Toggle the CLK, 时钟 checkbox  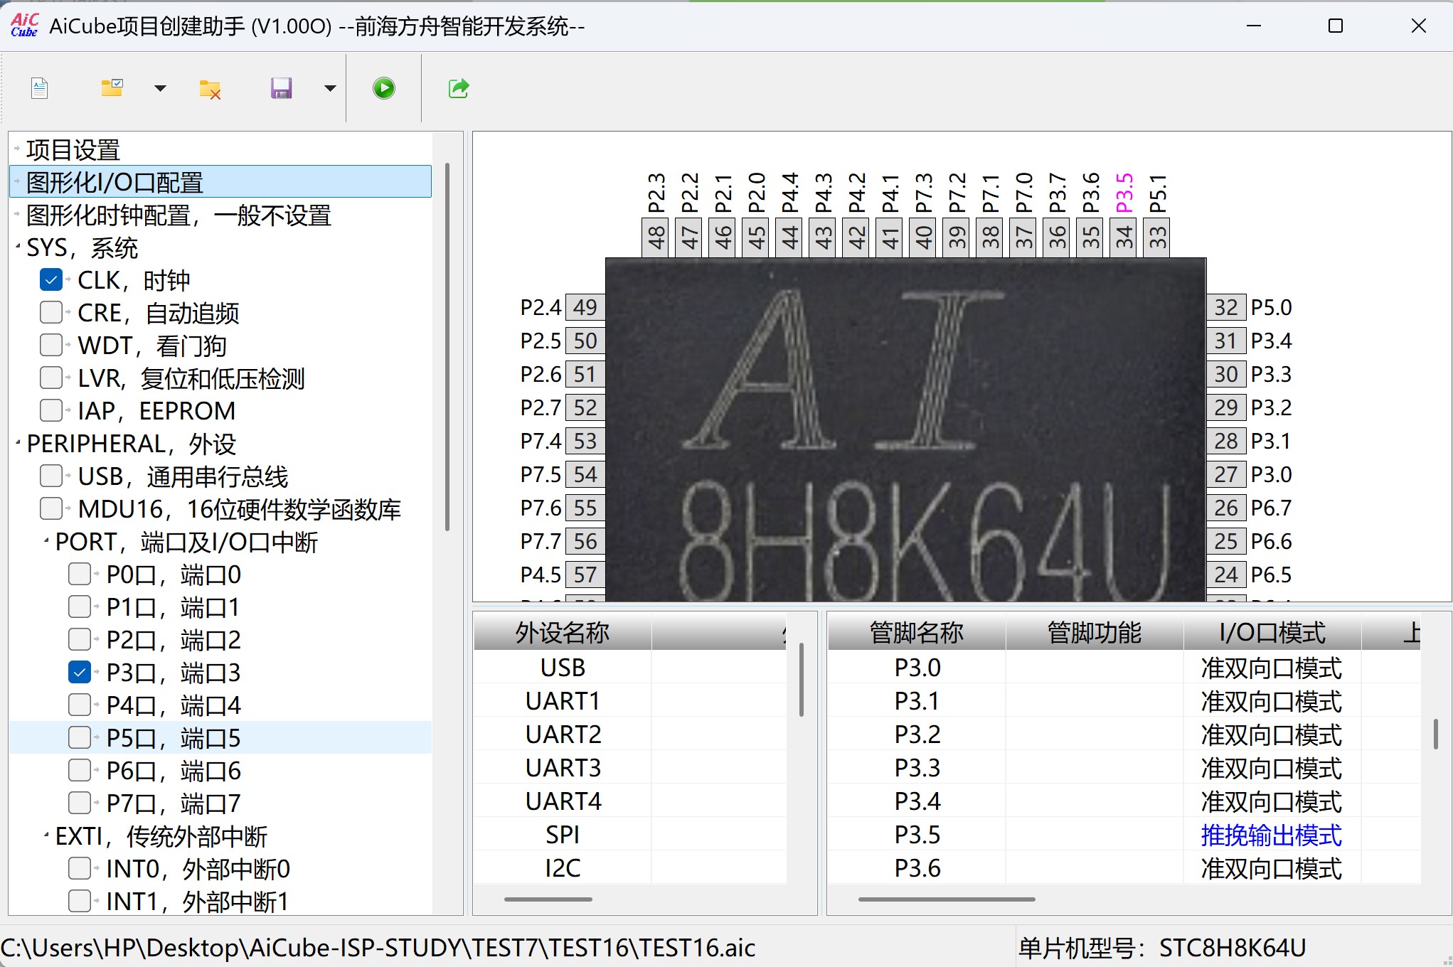(x=51, y=280)
